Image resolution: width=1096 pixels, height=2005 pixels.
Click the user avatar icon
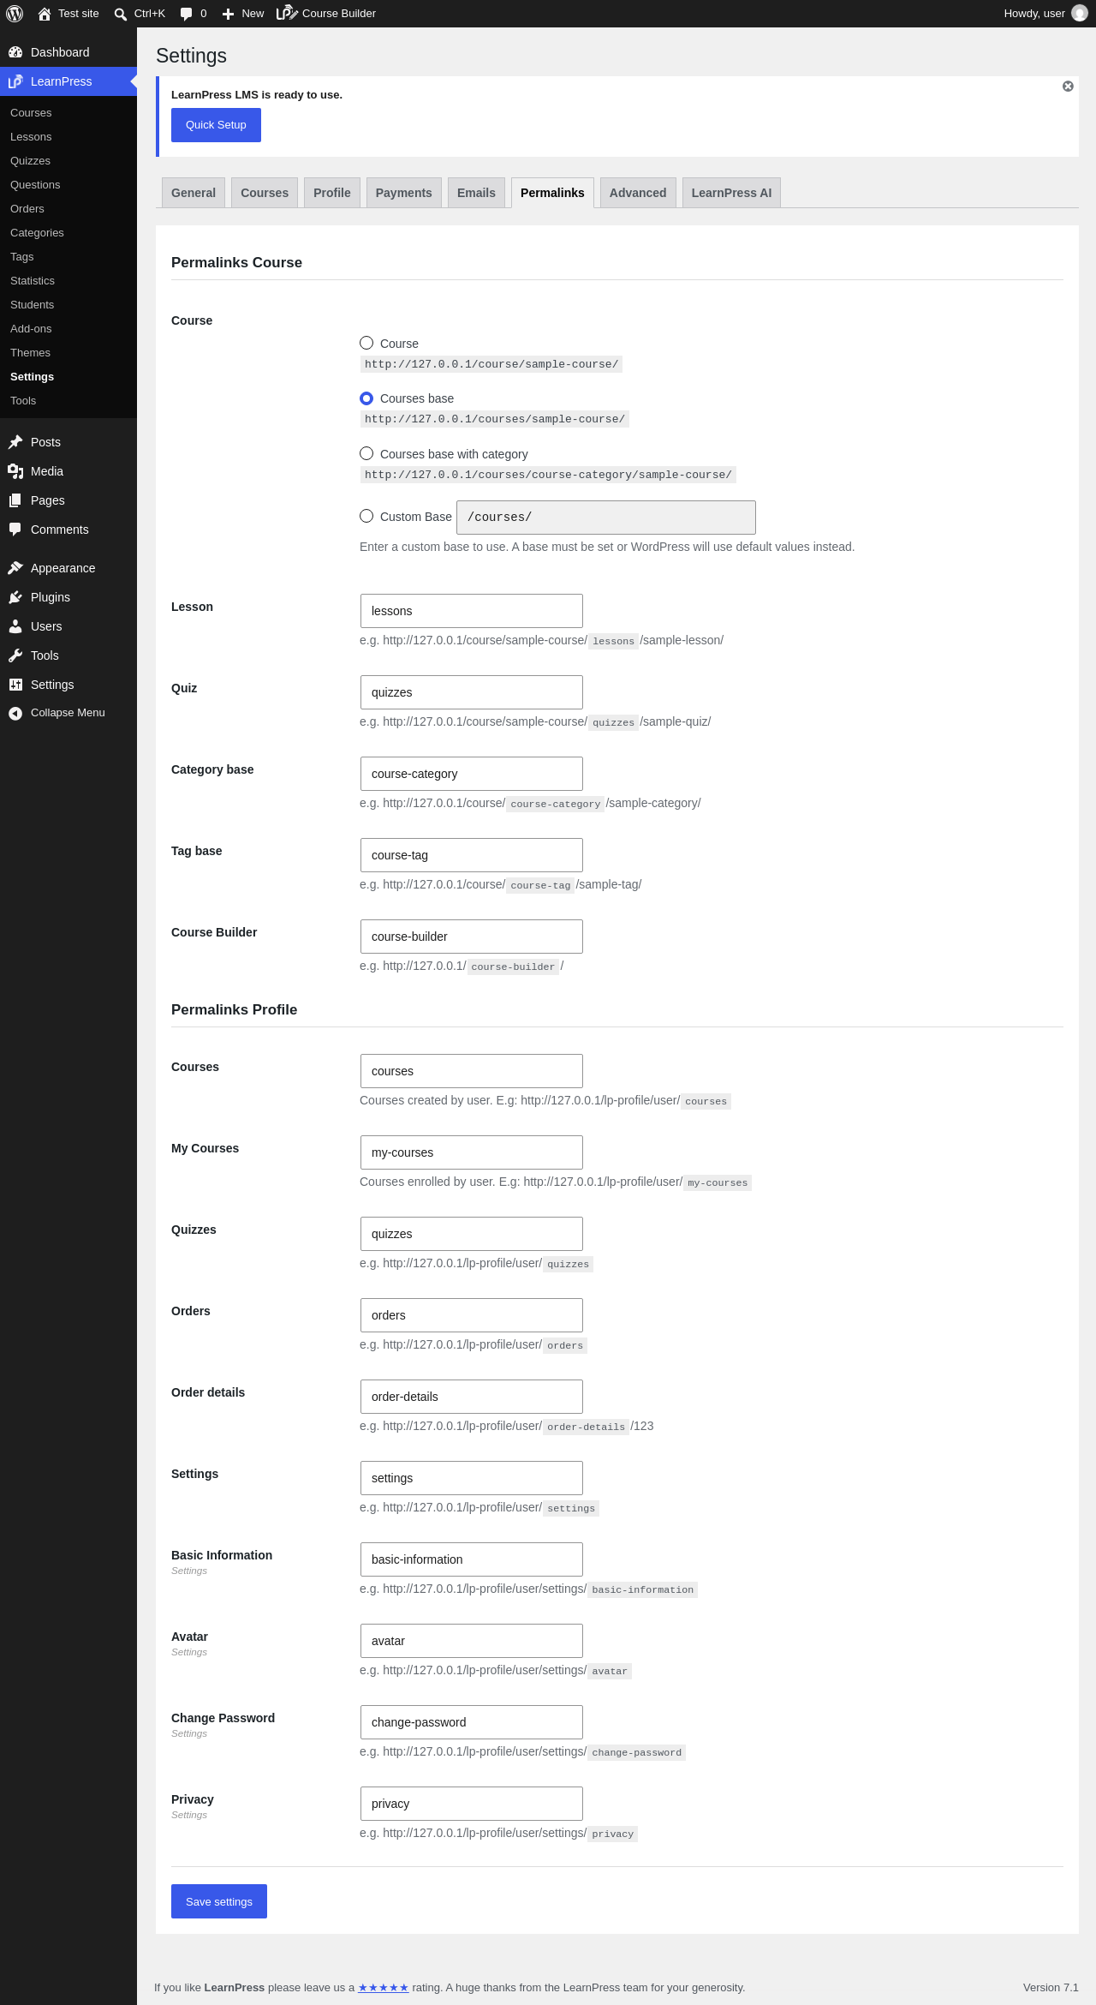pos(1080,14)
